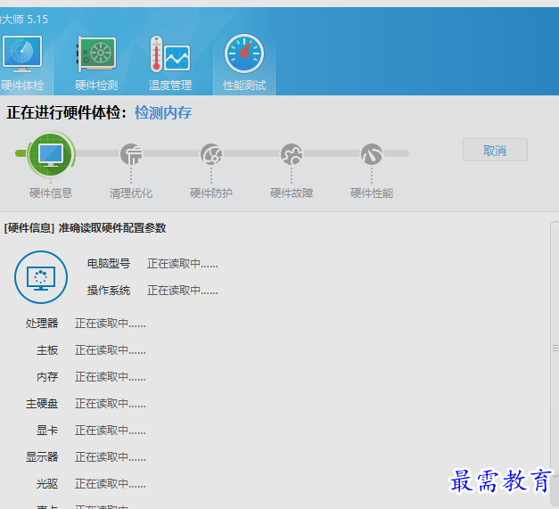Click the 操作系统 row label
Image resolution: width=559 pixels, height=509 pixels.
(109, 291)
